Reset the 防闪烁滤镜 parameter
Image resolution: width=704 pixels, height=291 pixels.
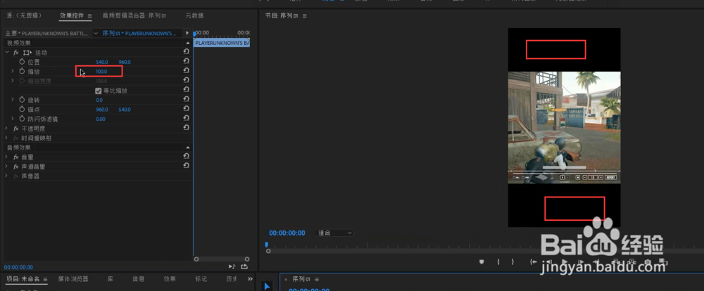[x=187, y=118]
